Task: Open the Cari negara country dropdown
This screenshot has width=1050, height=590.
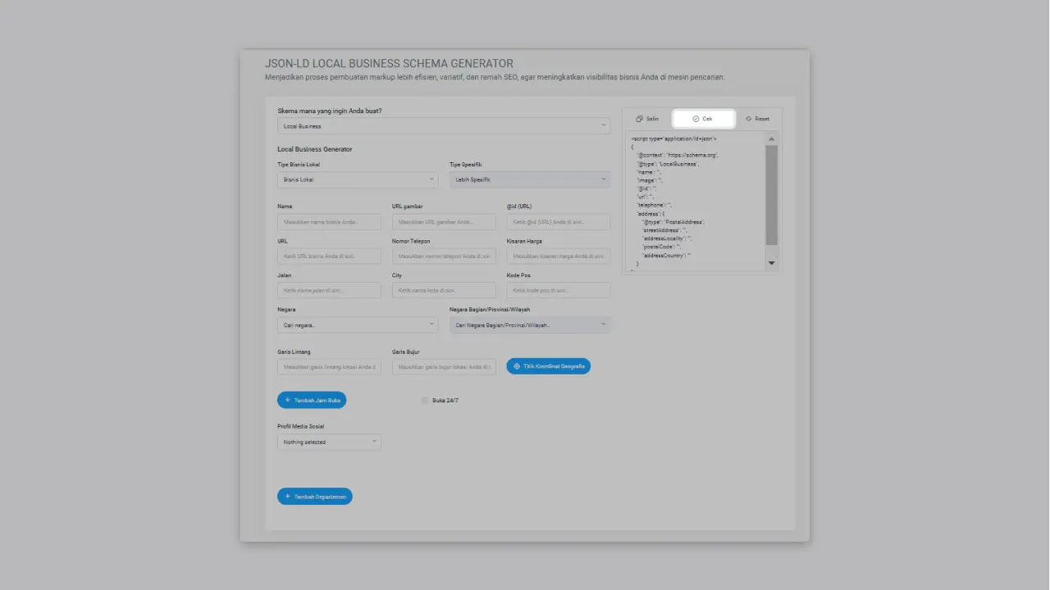Action: (x=357, y=324)
